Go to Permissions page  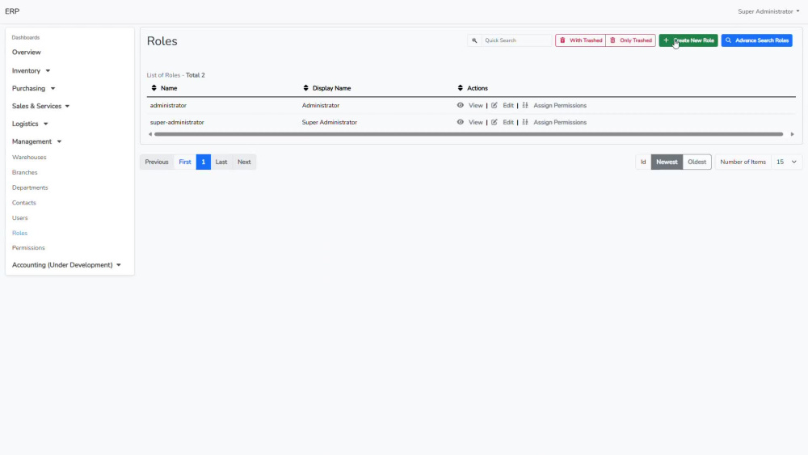[28, 248]
